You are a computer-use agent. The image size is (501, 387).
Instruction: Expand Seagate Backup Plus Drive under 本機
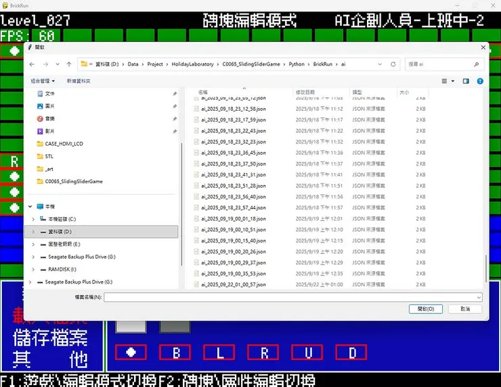33,257
